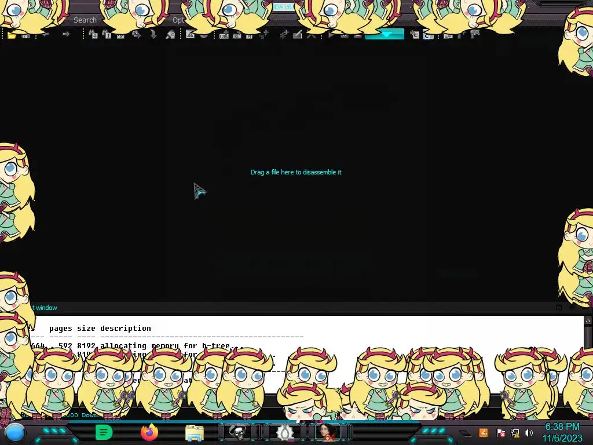Click the CODE conversion toolbar icon
The width and height of the screenshot is (593, 445).
(224, 35)
